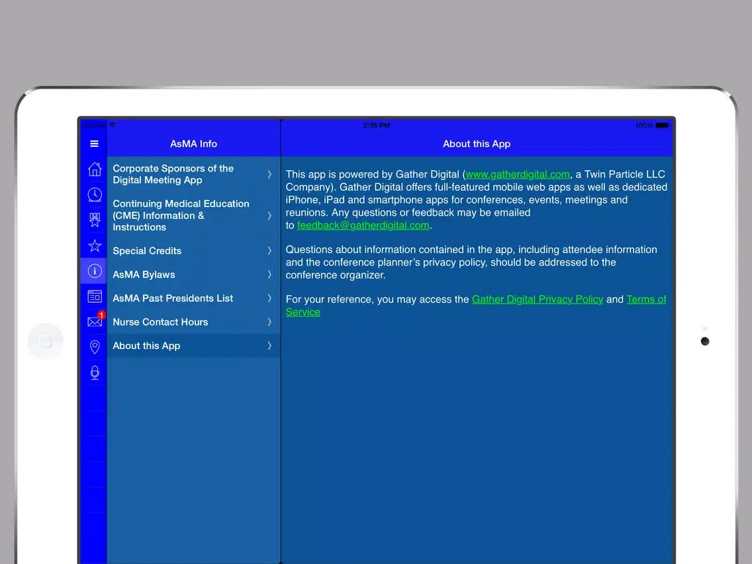
Task: Email feedback@gatherdigital.com link
Action: coord(363,226)
